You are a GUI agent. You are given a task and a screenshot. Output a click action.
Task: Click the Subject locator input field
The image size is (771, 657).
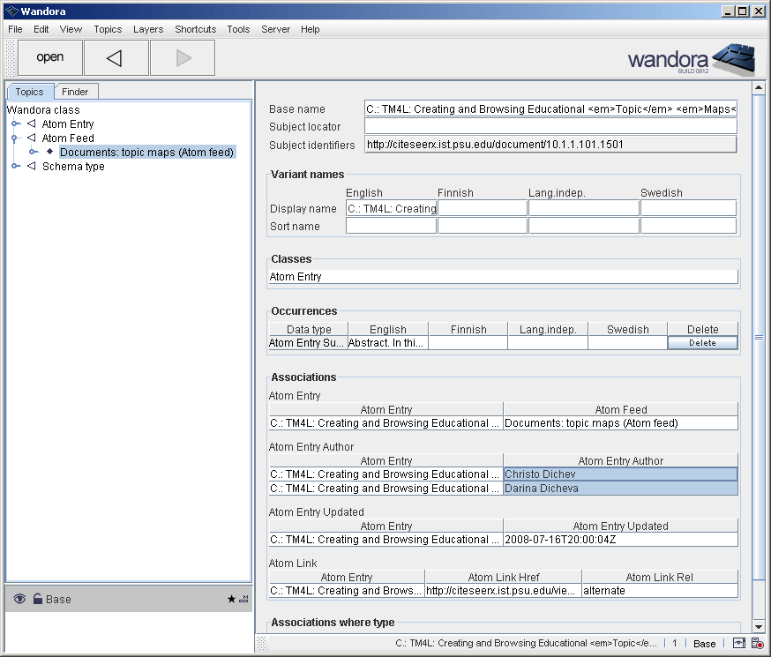pyautogui.click(x=550, y=126)
